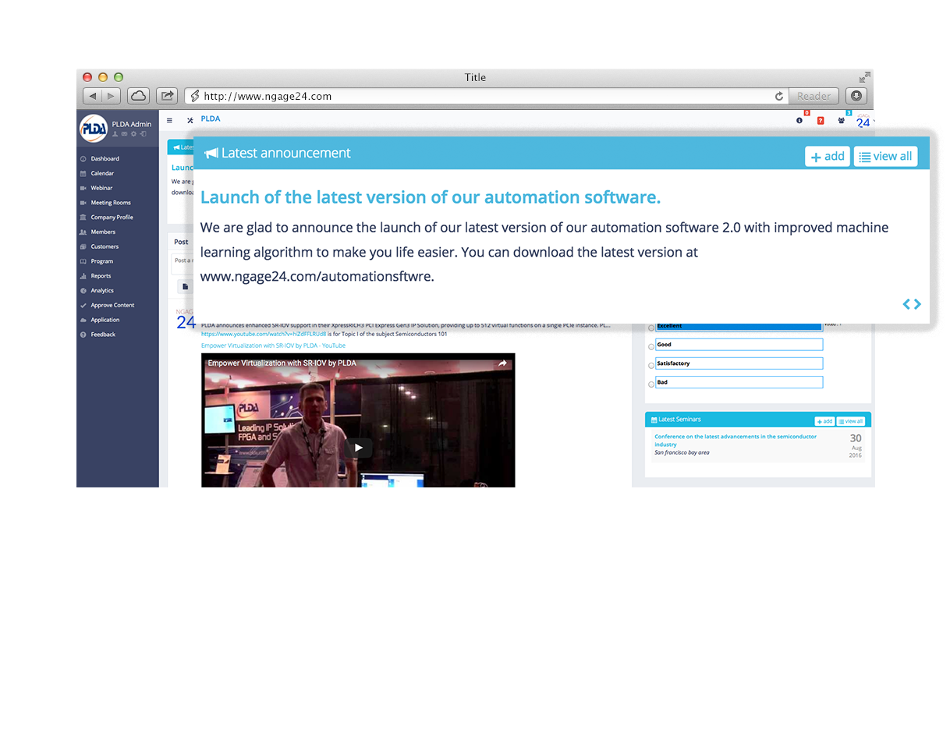Click the profile person icon under PLDA Admin
Screen dimensions: 950x744
pos(115,134)
